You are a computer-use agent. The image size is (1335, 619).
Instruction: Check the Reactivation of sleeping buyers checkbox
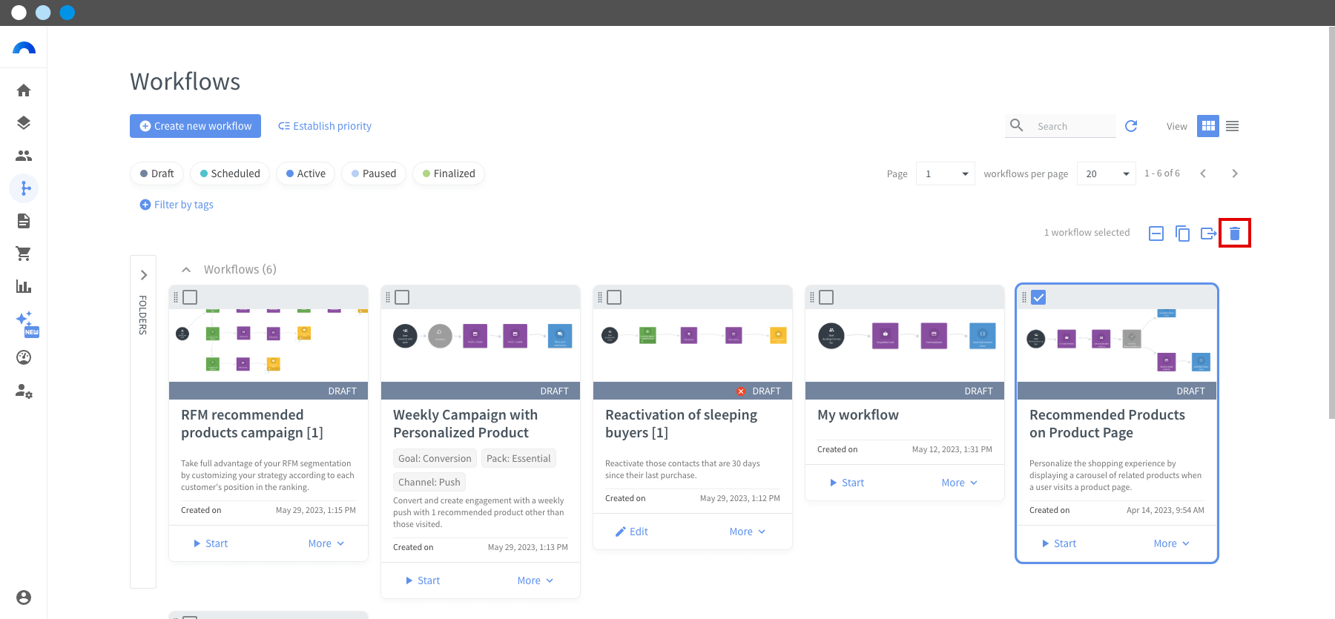615,297
